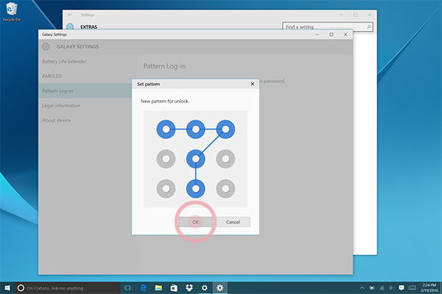The width and height of the screenshot is (442, 294).
Task: Select the top-middle pattern dot
Action: (x=196, y=129)
